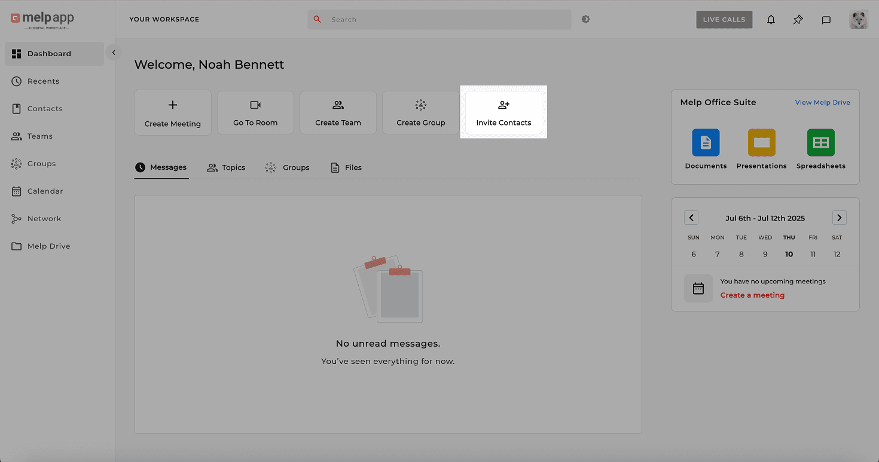
Task: Open the View Melp Drive link
Action: (822, 102)
